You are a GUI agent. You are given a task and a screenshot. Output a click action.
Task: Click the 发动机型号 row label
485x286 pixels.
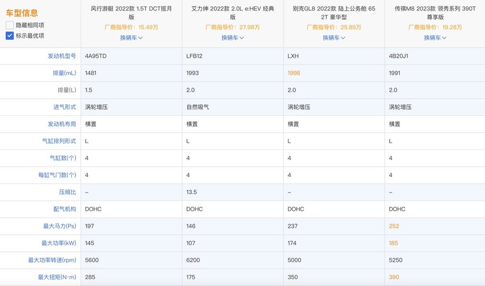click(x=62, y=57)
